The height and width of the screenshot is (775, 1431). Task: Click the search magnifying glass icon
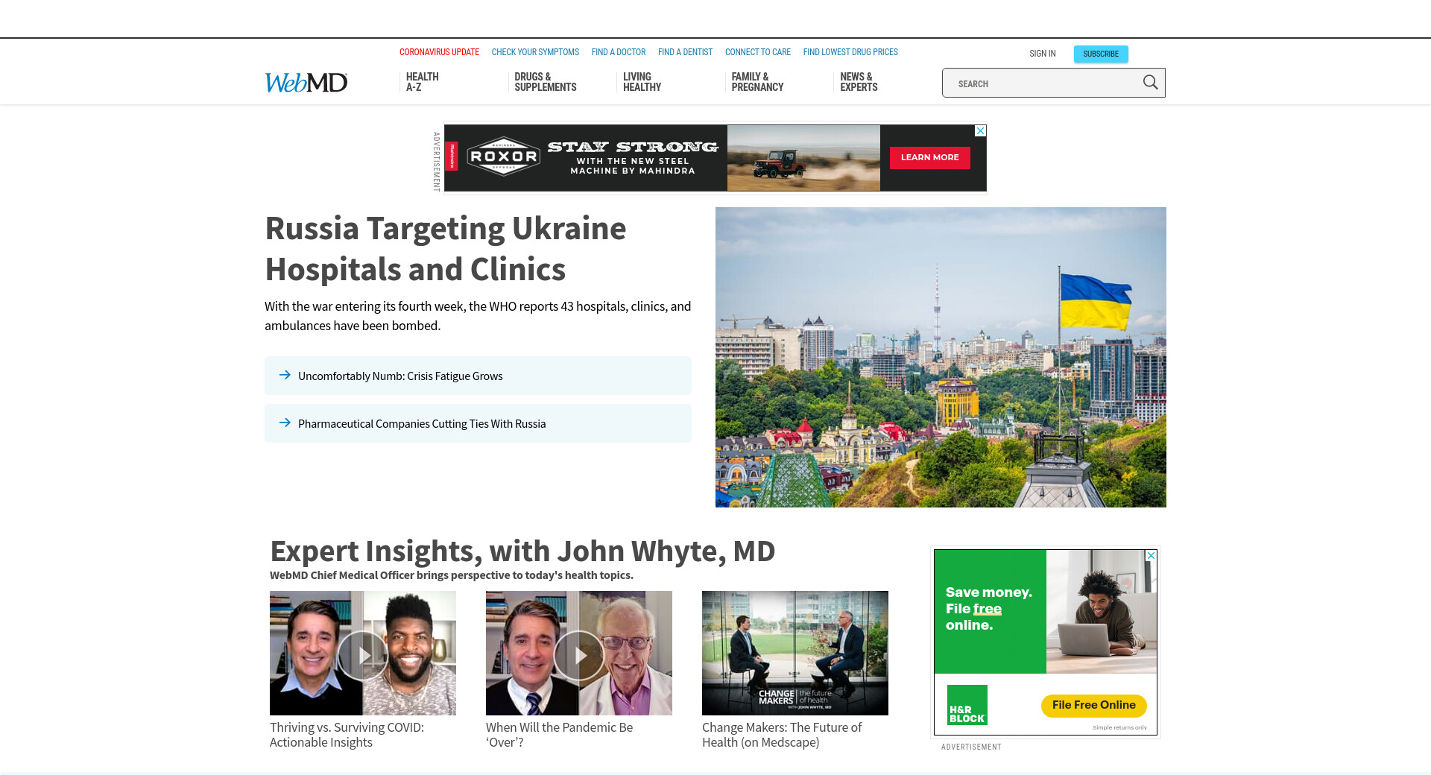[1150, 83]
